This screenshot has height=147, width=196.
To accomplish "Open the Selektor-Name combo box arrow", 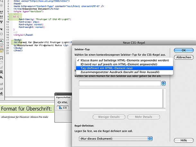I will tap(164, 83).
